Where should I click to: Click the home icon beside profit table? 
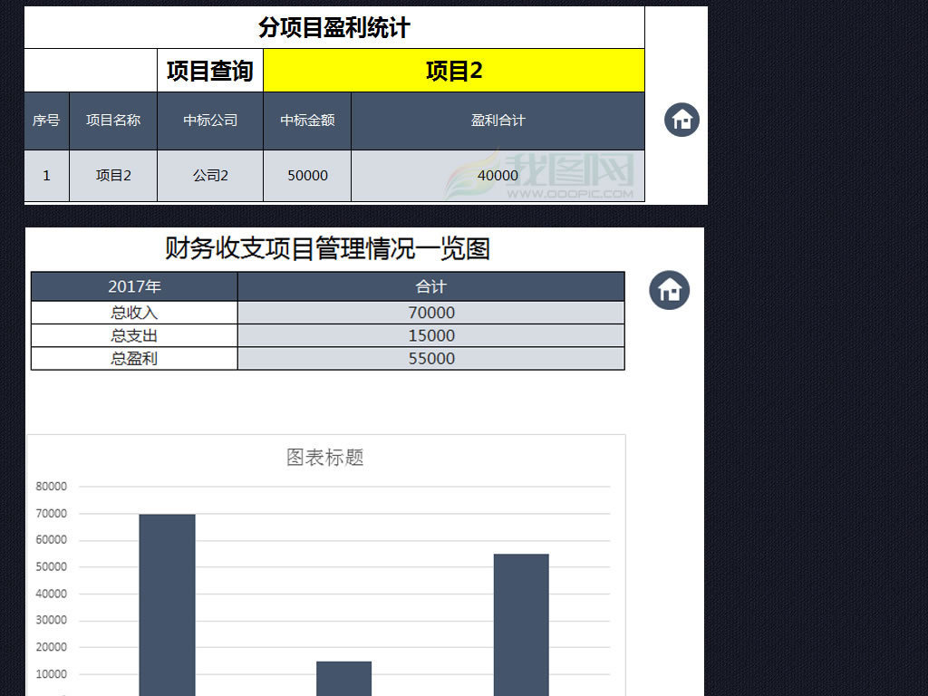(681, 120)
